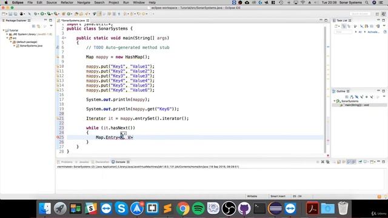388x218 pixels.
Task: Open Console dropdown at console toolbar end
Action: [375, 162]
